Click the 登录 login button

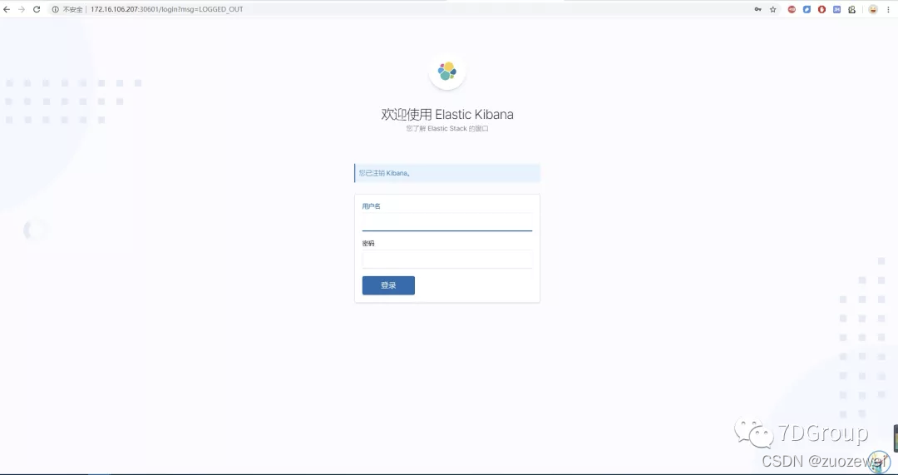(388, 285)
